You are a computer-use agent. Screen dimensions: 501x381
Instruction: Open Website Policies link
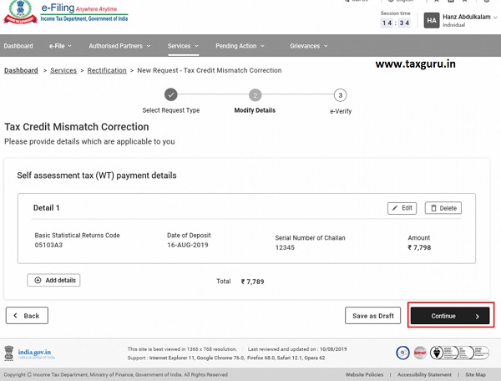pyautogui.click(x=364, y=374)
